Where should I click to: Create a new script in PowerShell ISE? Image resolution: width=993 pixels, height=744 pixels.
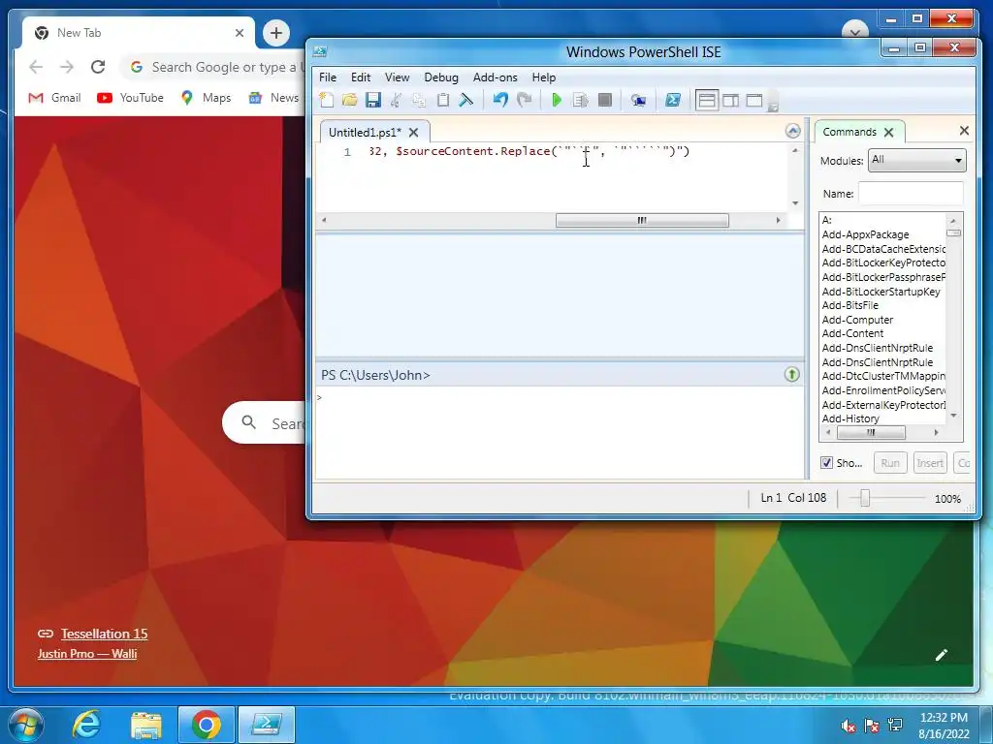(x=327, y=100)
